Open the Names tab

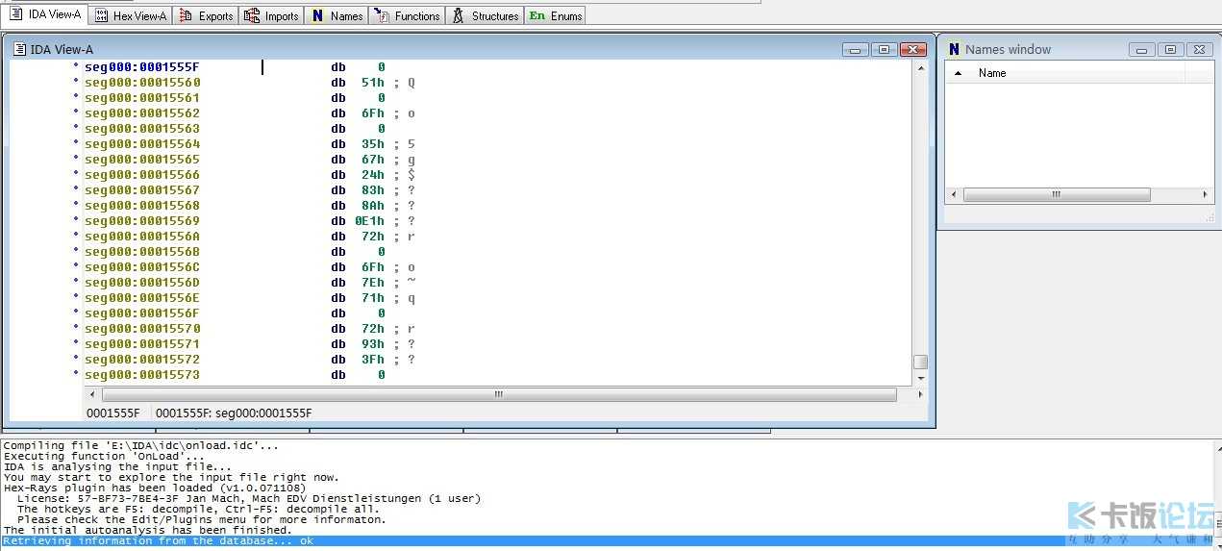coord(337,15)
